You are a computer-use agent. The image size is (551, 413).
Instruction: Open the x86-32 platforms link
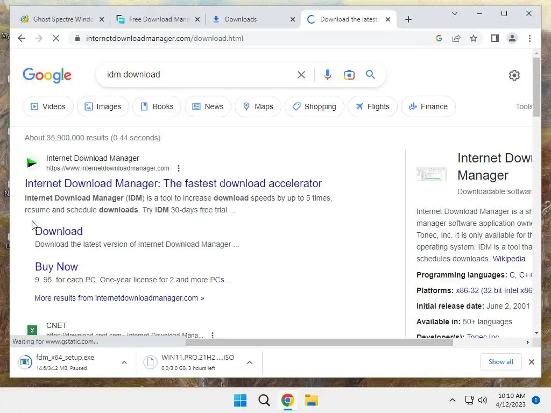point(494,290)
